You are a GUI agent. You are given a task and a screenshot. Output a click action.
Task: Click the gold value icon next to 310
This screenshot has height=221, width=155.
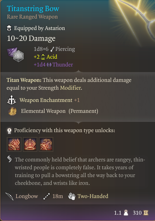pyautogui.click(x=146, y=213)
